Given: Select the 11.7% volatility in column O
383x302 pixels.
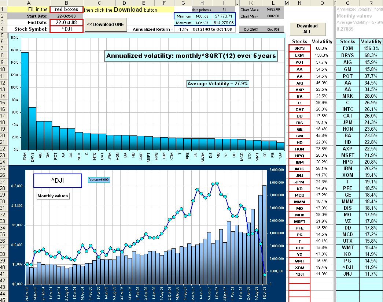Looking at the screenshot, I should (322, 175).
